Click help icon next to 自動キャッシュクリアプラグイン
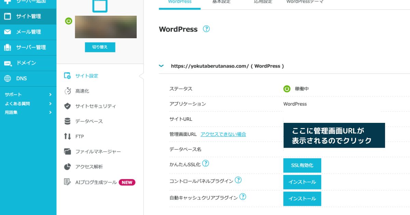This screenshot has height=215, width=410. 243,197
